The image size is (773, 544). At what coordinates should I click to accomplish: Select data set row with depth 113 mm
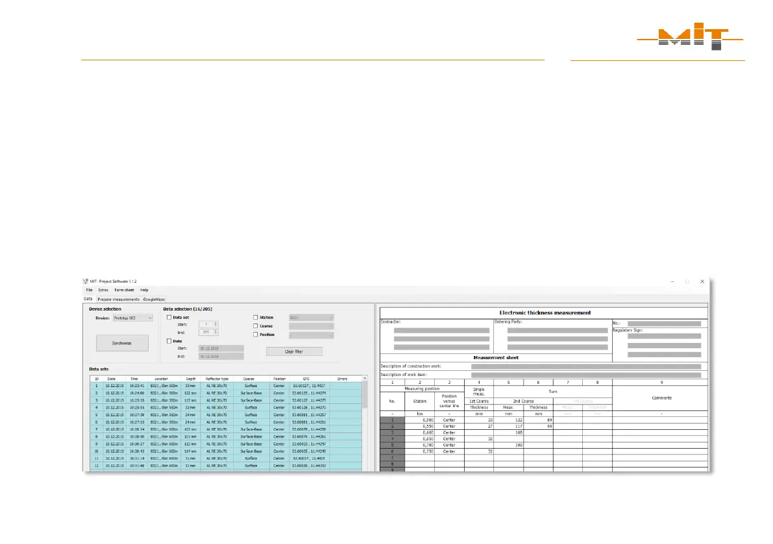tap(227, 443)
